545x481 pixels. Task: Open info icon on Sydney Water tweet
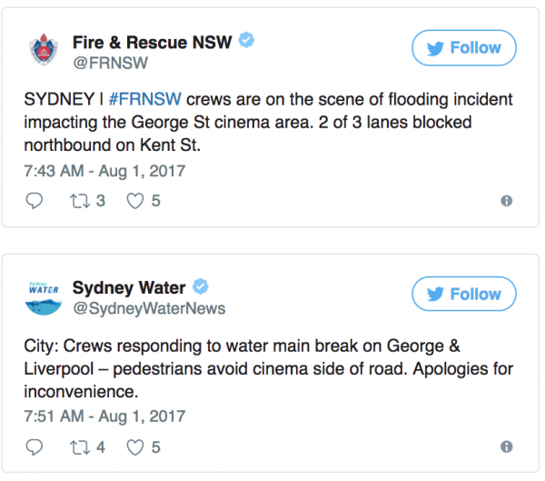coord(506,447)
